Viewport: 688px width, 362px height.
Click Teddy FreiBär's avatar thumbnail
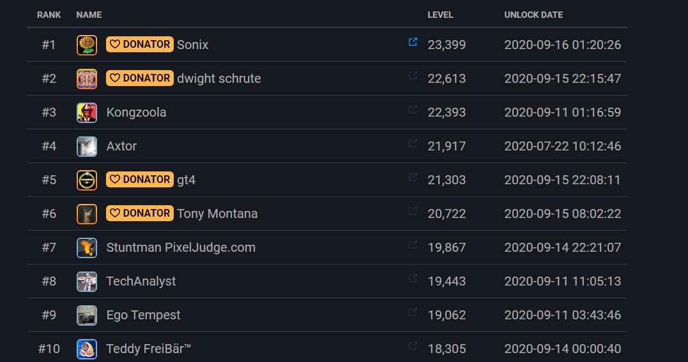click(x=87, y=349)
